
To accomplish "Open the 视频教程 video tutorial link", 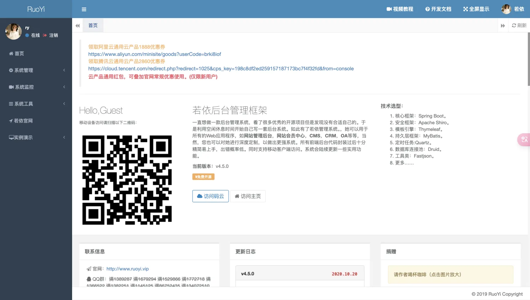I will (400, 9).
